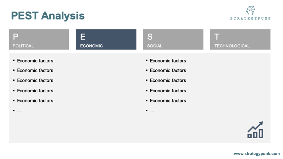Click the large letter T in header
The width and height of the screenshot is (283, 159).
pos(217,37)
